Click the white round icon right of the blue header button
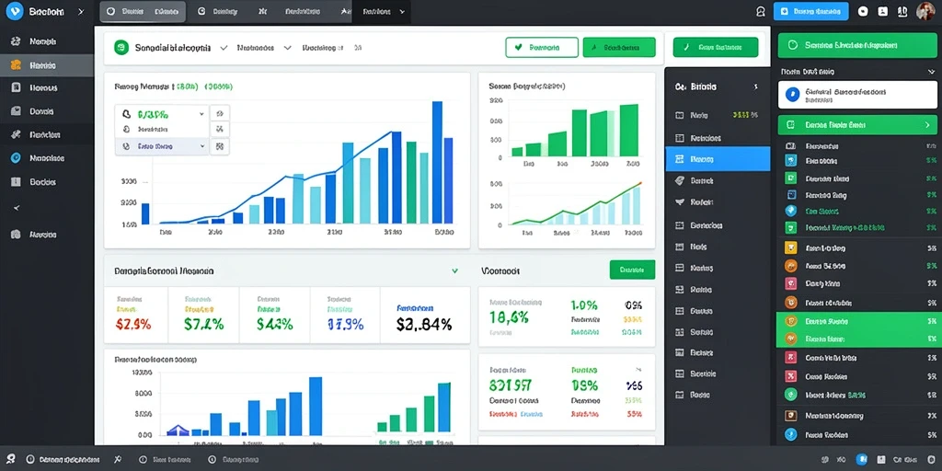The height and width of the screenshot is (471, 942). click(x=863, y=11)
